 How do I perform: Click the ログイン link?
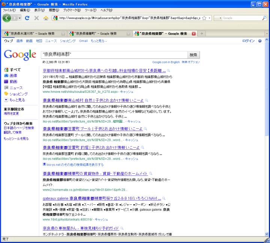[249, 41]
